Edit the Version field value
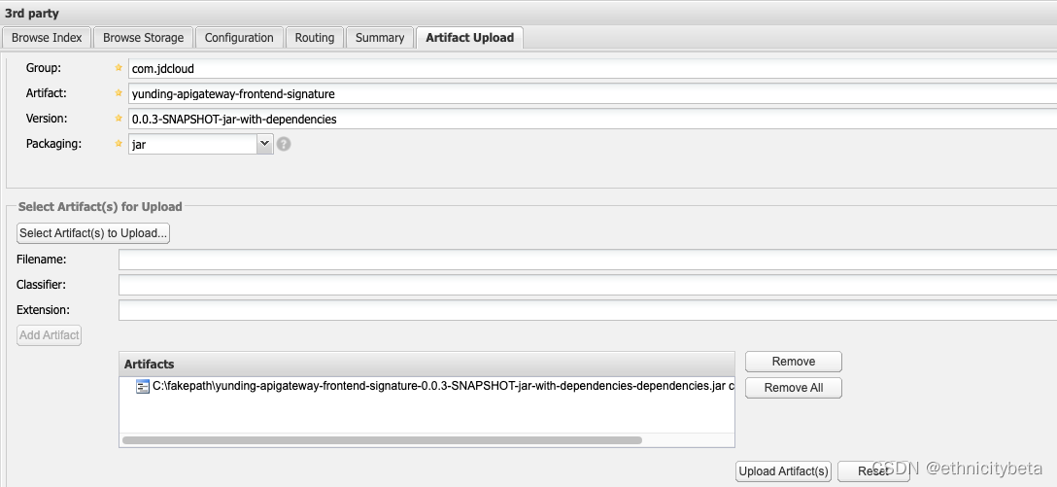The width and height of the screenshot is (1057, 487). click(593, 120)
